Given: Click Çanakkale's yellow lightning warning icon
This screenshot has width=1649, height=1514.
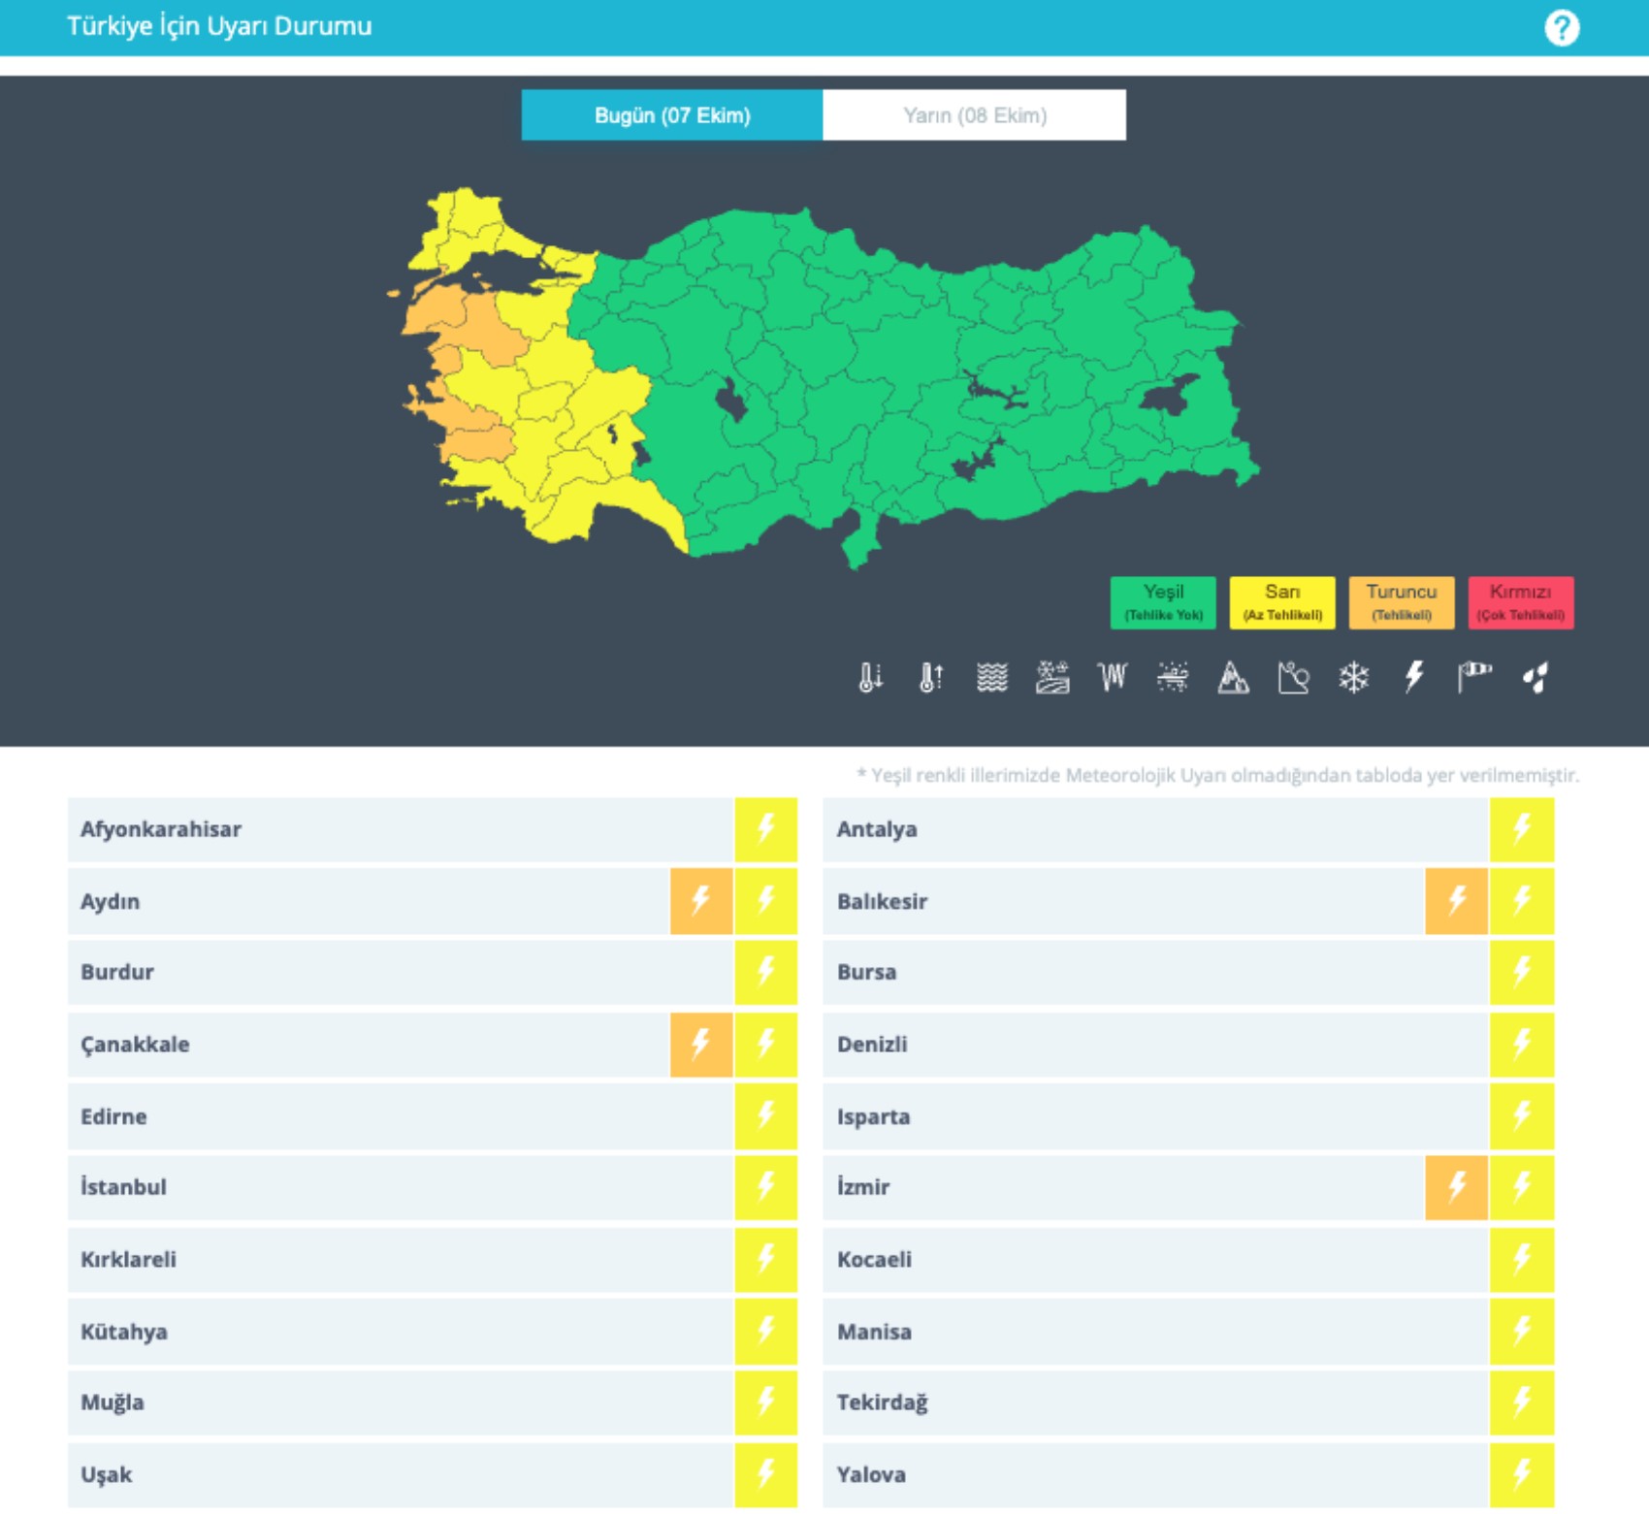Looking at the screenshot, I should [765, 1045].
